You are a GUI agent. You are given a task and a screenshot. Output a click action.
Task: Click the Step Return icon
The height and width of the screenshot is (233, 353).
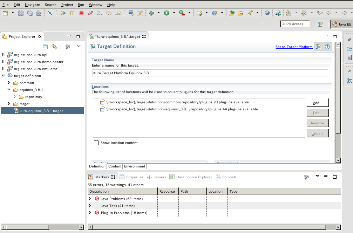pos(118,13)
